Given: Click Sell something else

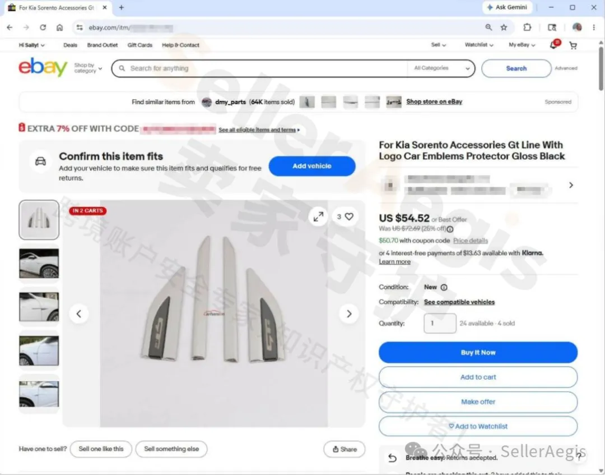Looking at the screenshot, I should (x=171, y=449).
